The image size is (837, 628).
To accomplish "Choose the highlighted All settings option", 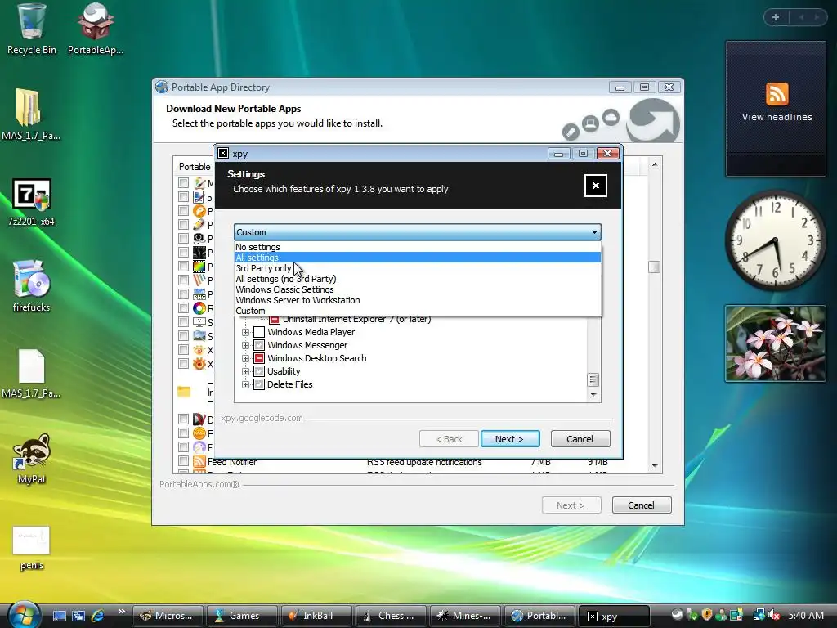I will coord(418,258).
